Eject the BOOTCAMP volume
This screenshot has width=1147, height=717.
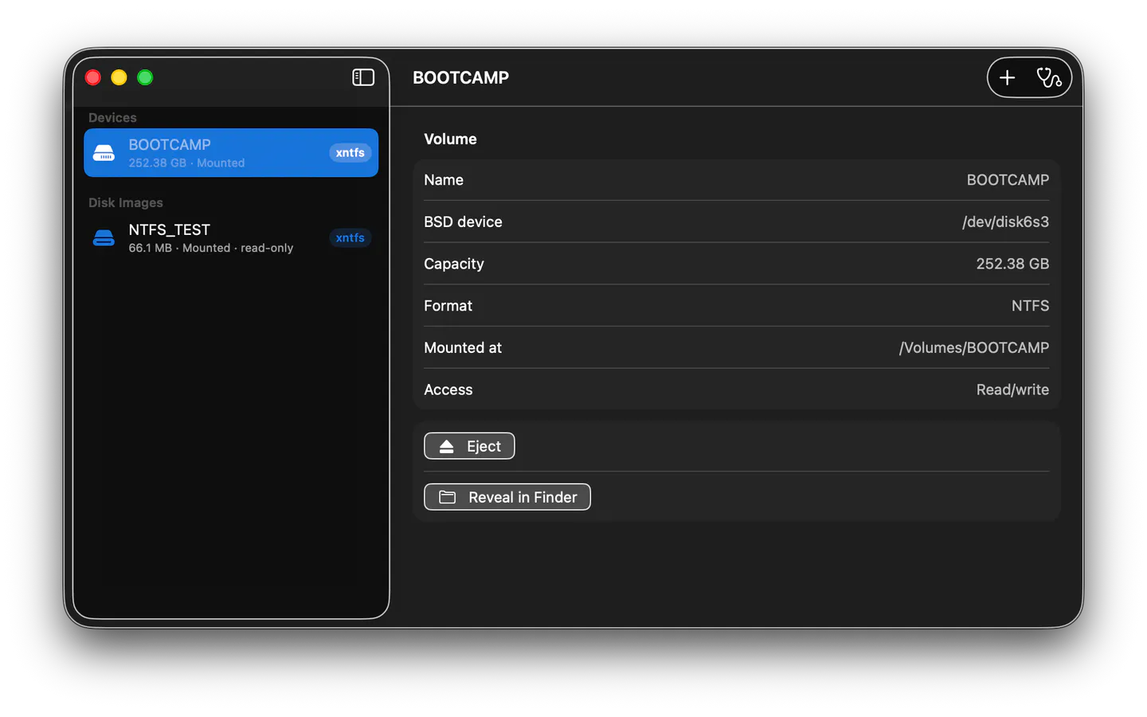point(469,446)
